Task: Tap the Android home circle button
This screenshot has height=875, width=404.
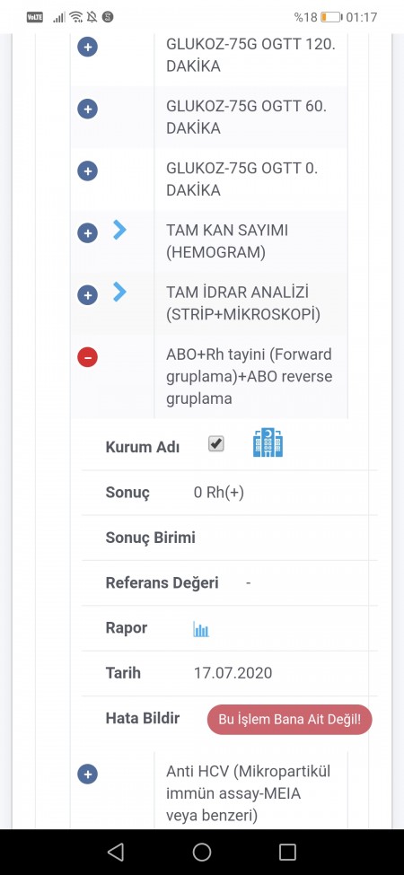Action: pyautogui.click(x=201, y=852)
